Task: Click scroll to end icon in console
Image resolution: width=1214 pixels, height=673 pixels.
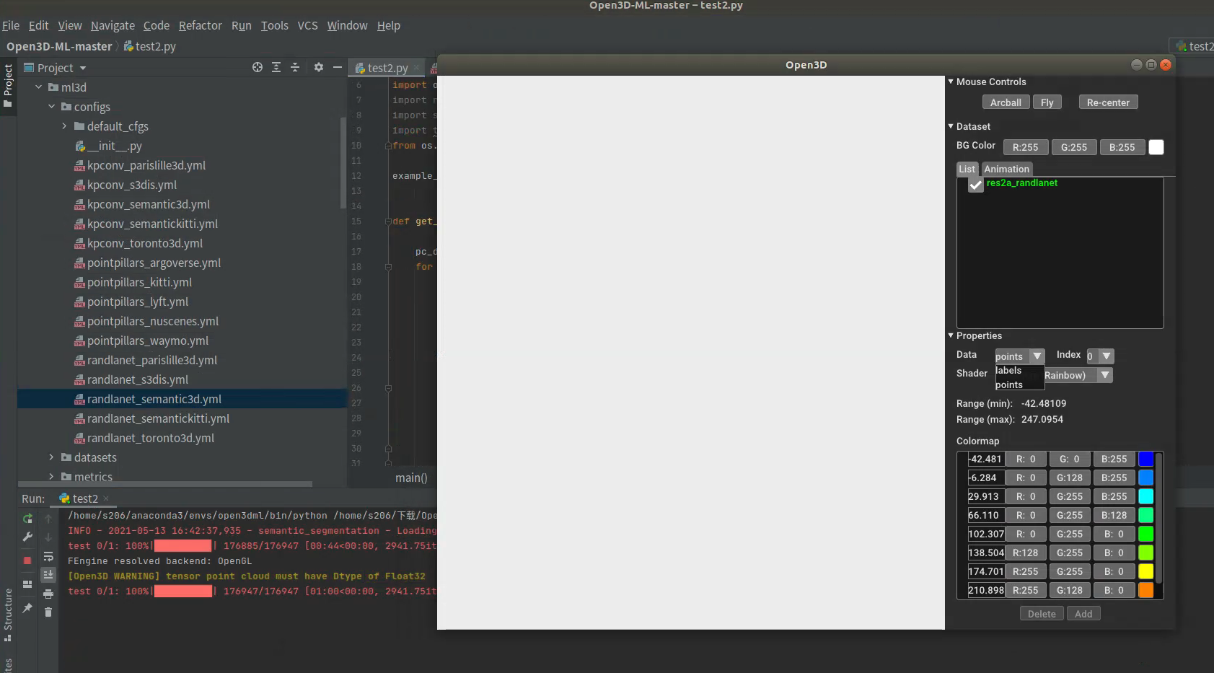Action: [x=48, y=575]
